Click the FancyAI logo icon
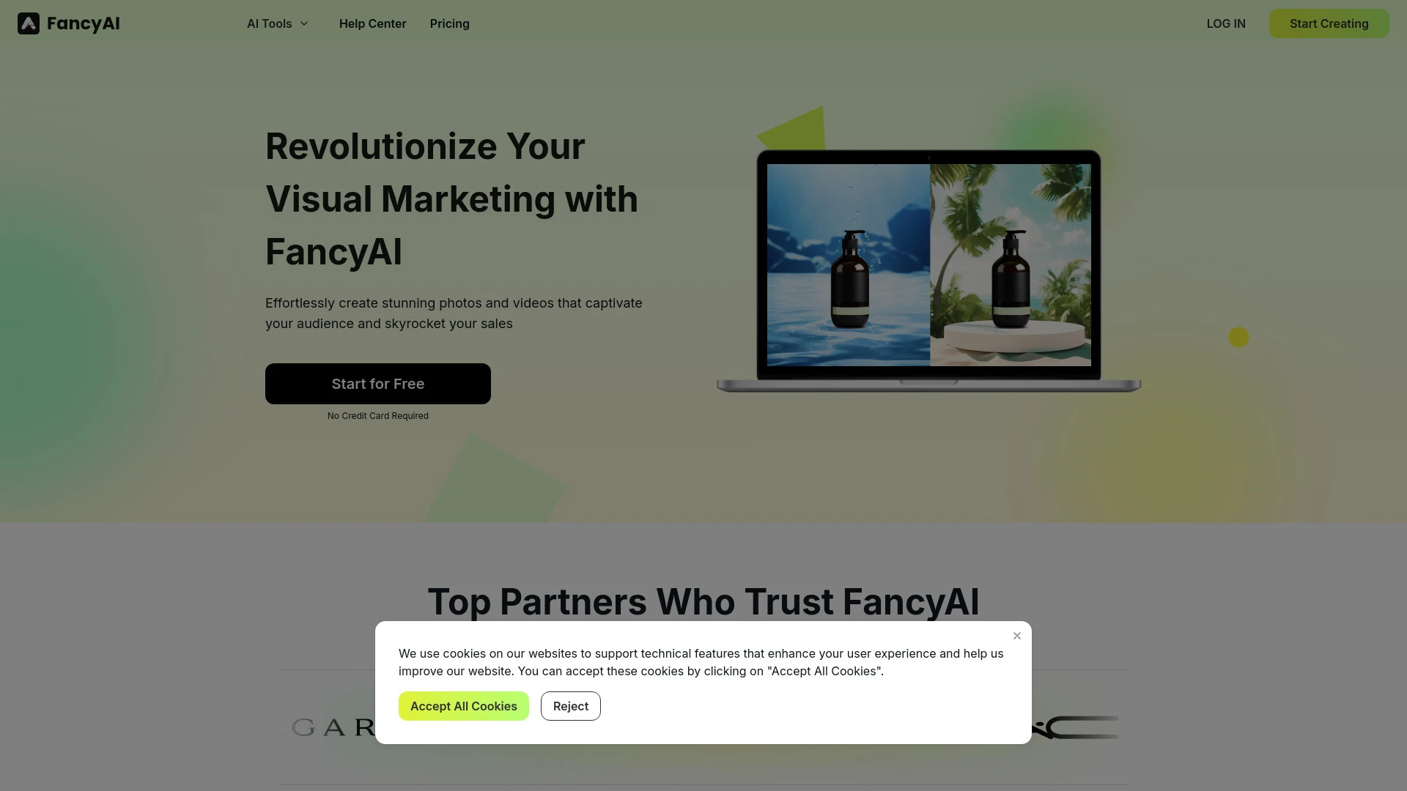1407x791 pixels. click(28, 23)
